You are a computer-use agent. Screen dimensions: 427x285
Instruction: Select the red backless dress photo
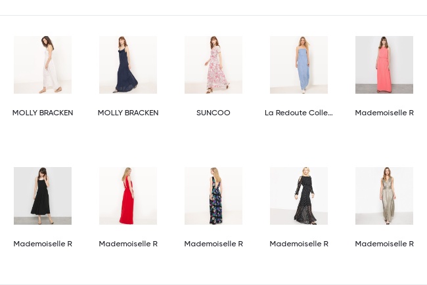click(x=128, y=196)
